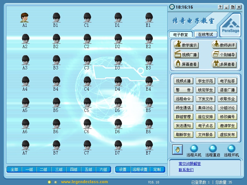Open 常见问题解答 FAQ link

[x=190, y=164]
